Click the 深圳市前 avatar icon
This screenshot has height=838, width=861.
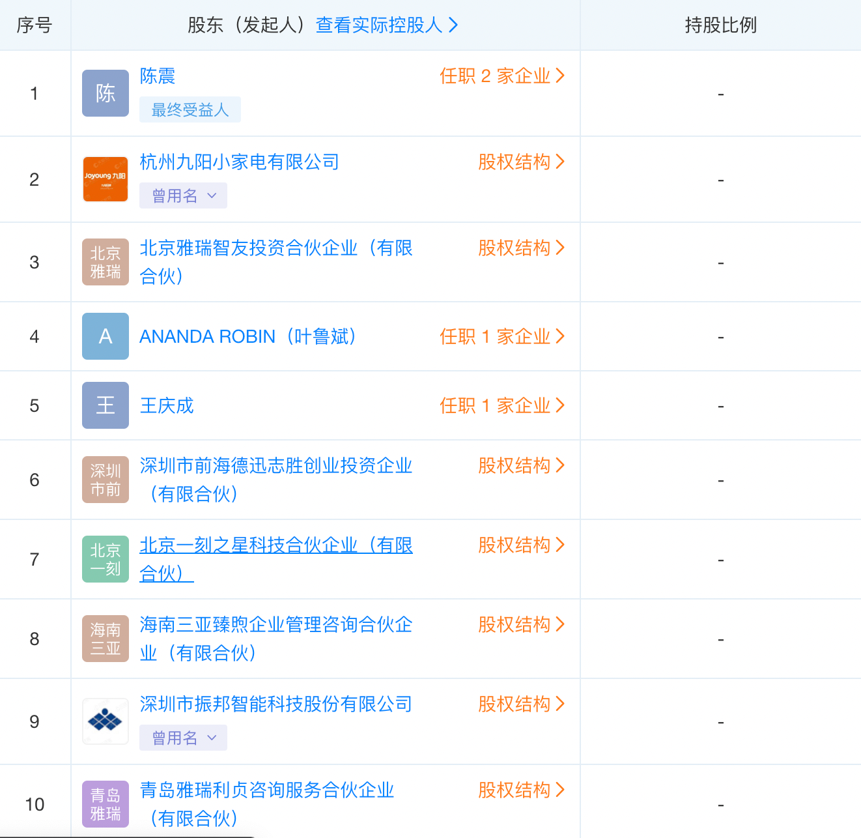tap(106, 480)
